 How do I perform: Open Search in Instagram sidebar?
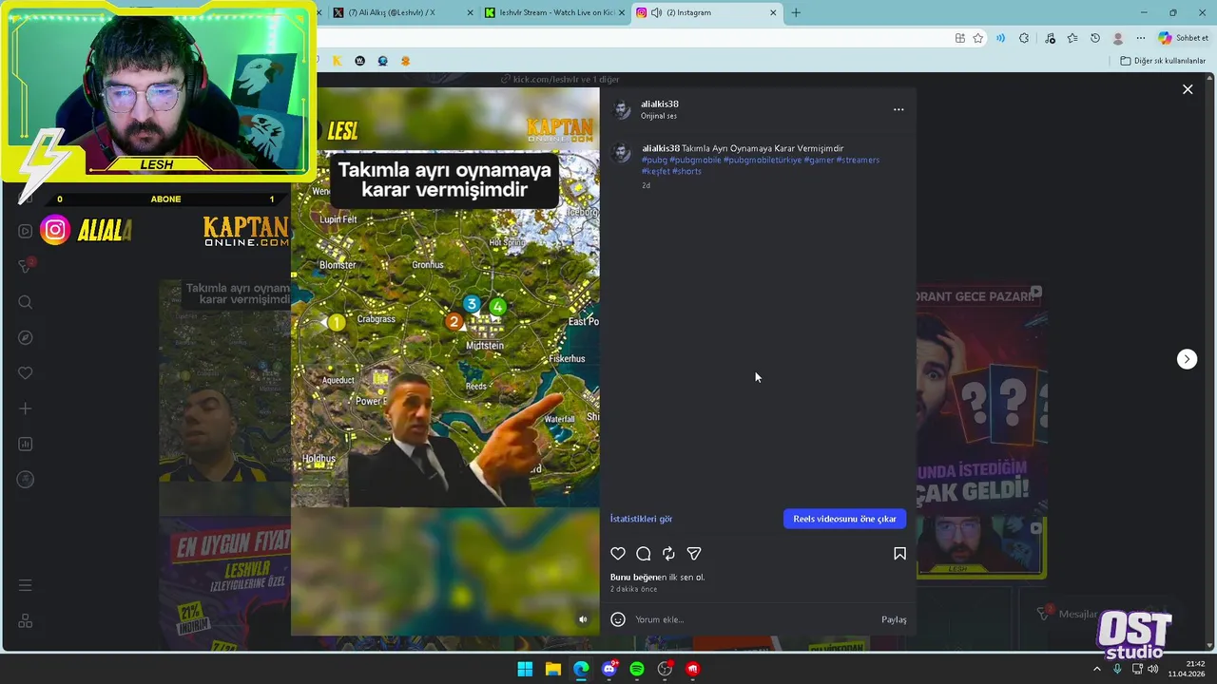click(x=26, y=302)
